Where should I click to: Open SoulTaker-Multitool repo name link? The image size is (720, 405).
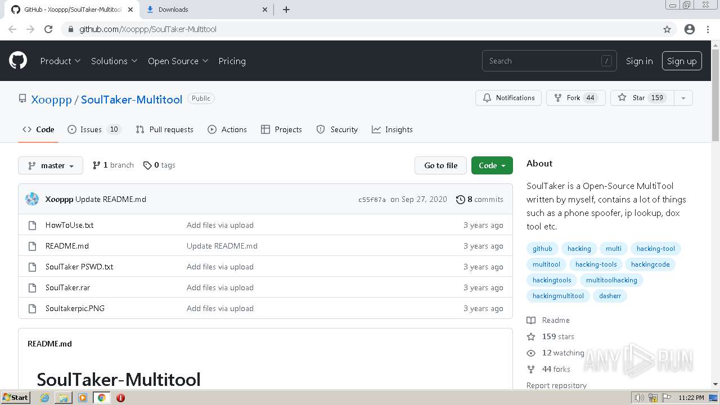click(x=132, y=100)
